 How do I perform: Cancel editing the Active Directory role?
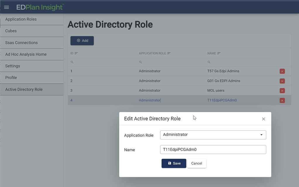tap(196, 163)
